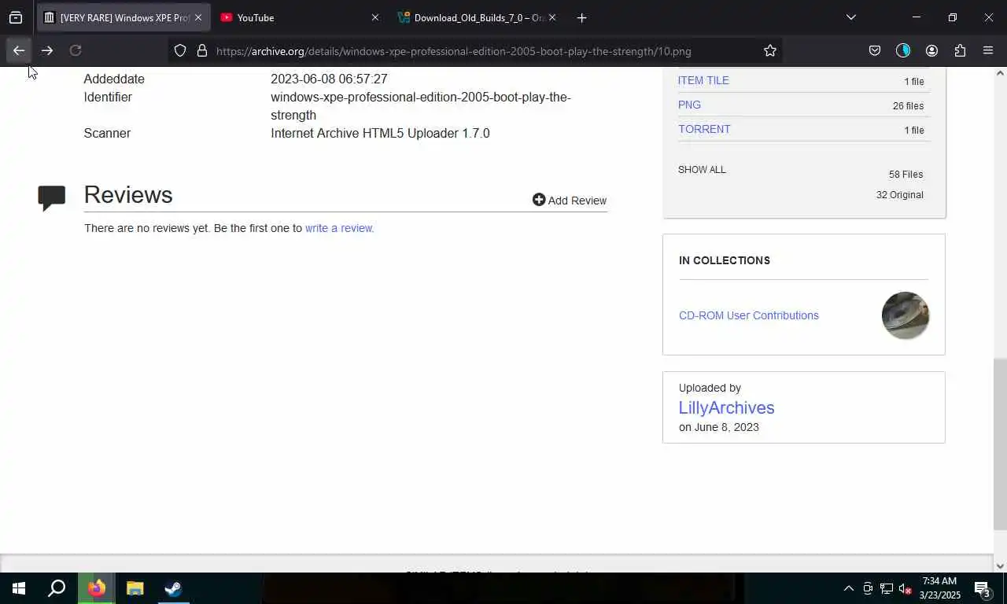Open the ITEM TILE download option

point(703,80)
